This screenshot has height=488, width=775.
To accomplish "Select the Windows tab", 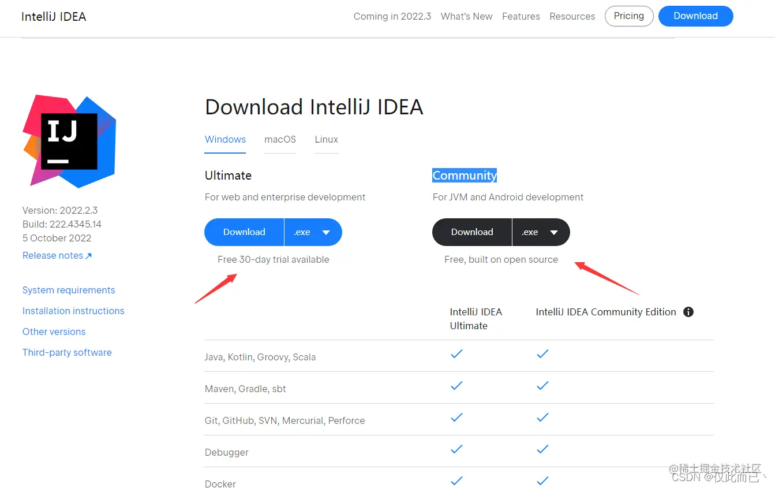I will click(x=225, y=139).
